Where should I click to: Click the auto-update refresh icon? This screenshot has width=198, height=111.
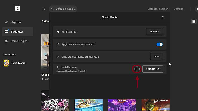pos(58,44)
